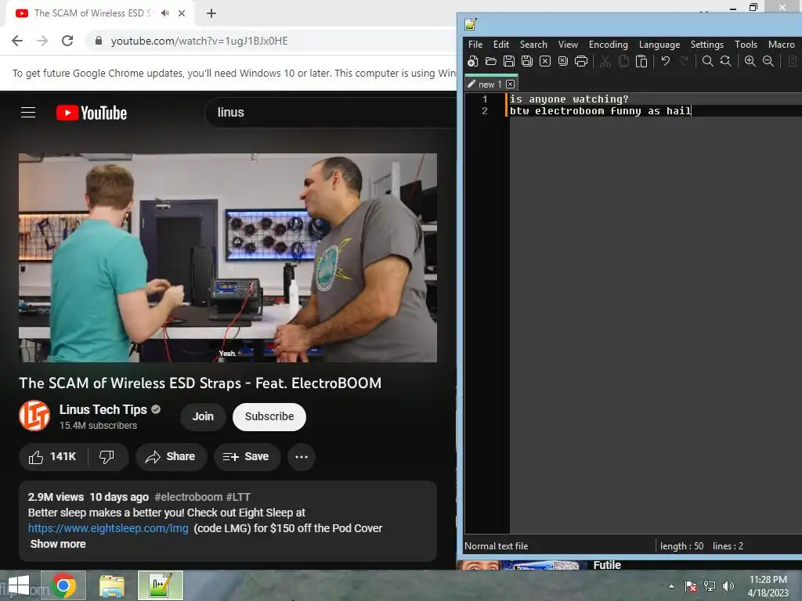Reload the YouTube page

(x=67, y=41)
